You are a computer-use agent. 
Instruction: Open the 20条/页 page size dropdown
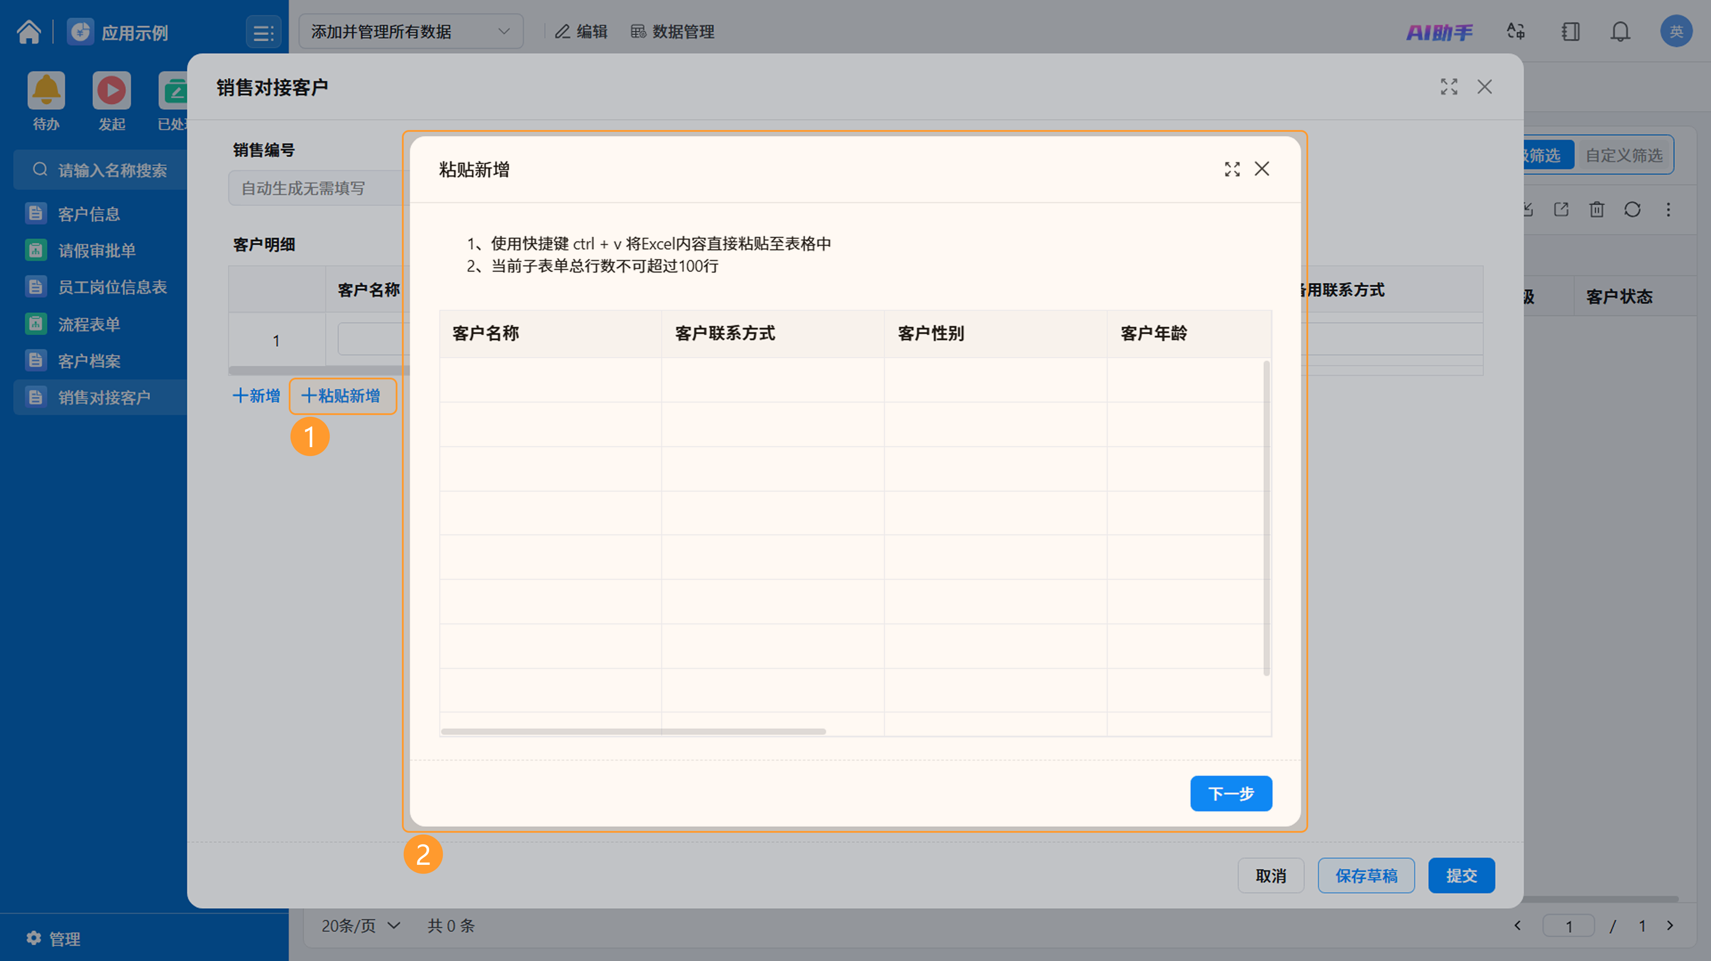(360, 925)
